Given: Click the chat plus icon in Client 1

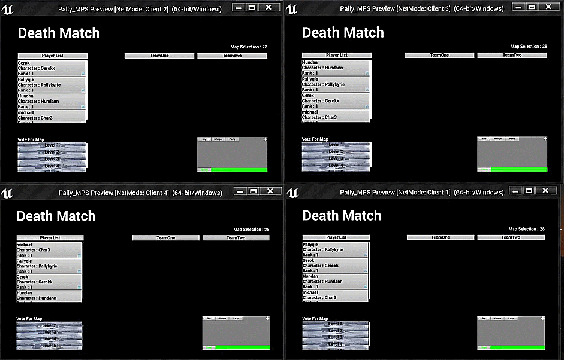Looking at the screenshot, I should (x=542, y=318).
